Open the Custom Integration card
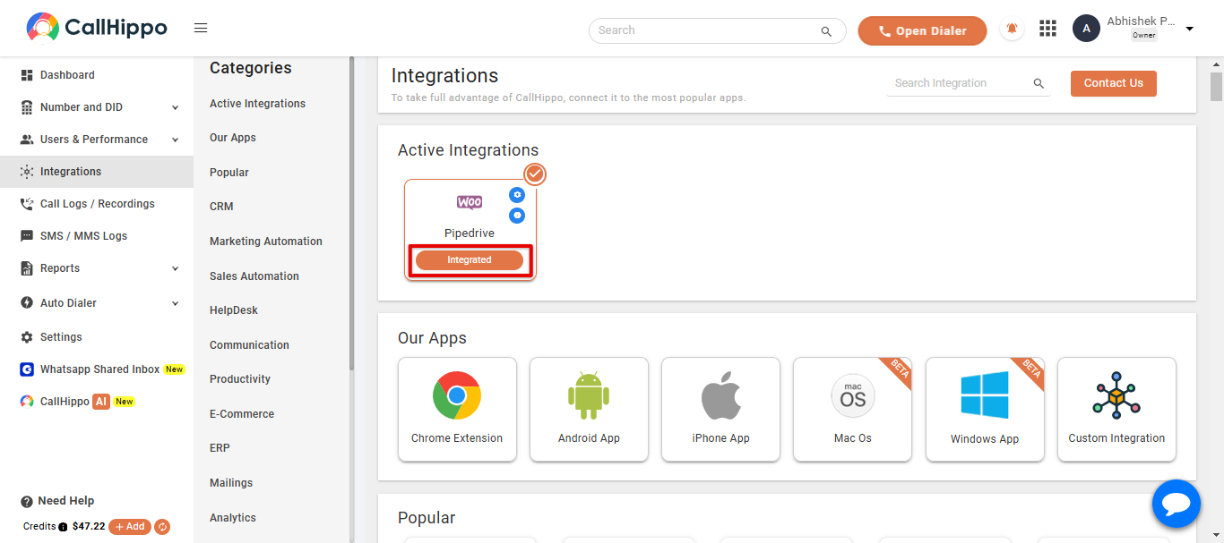The height and width of the screenshot is (543, 1224). 1116,410
